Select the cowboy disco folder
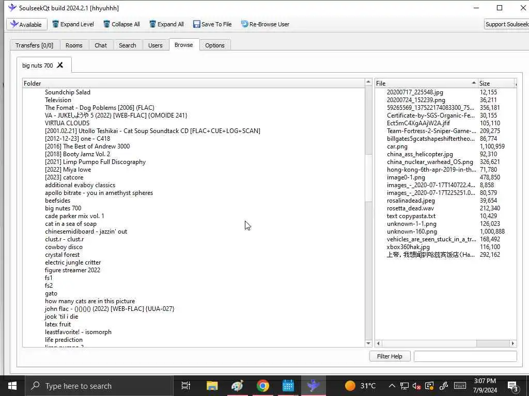The height and width of the screenshot is (396, 529). tap(64, 247)
